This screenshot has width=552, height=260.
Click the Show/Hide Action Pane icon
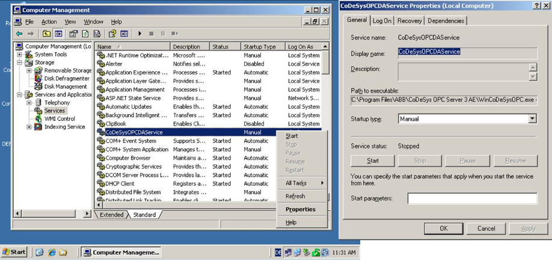click(124, 34)
